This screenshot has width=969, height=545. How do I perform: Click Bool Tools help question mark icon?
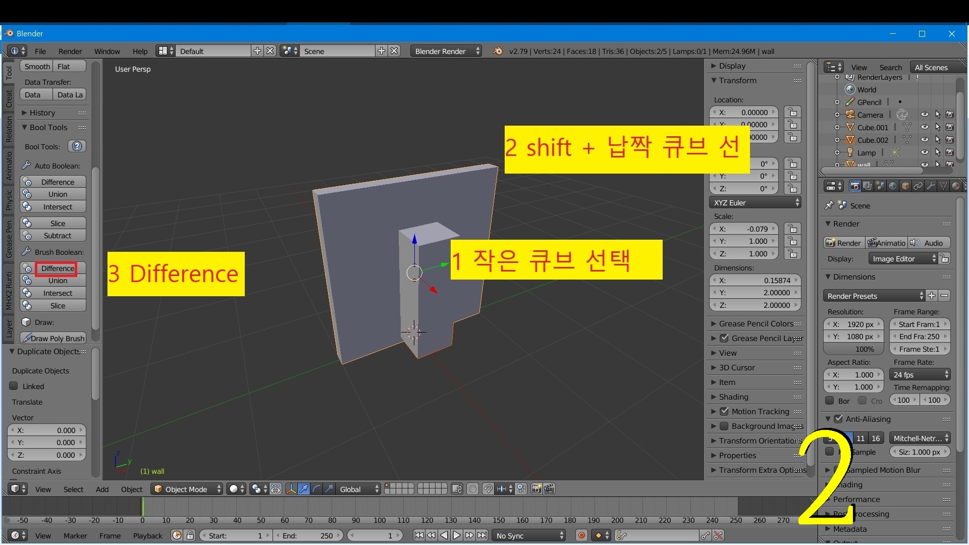[x=77, y=146]
